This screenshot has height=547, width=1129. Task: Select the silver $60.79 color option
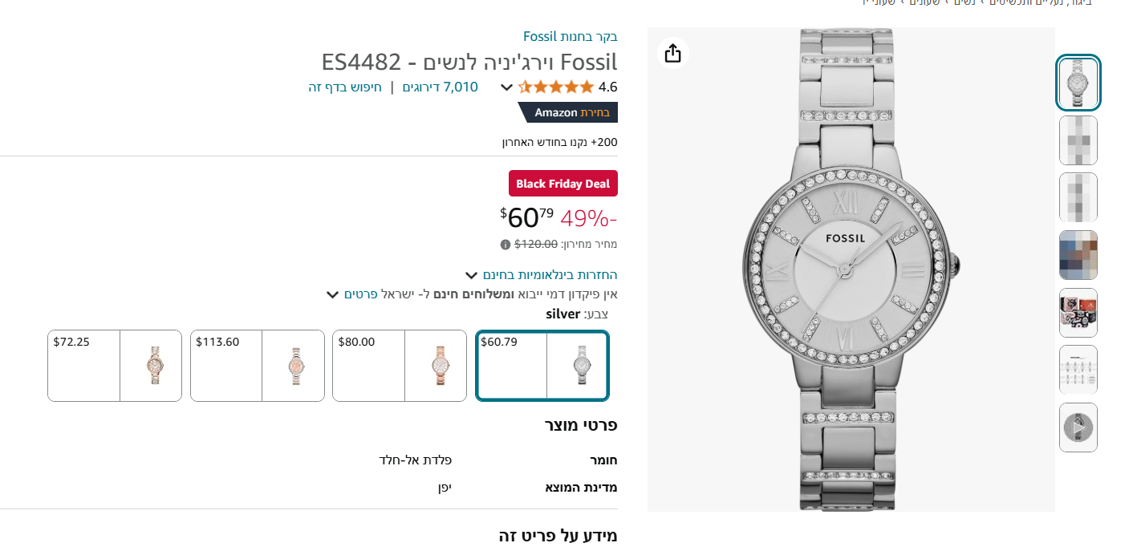(x=542, y=366)
